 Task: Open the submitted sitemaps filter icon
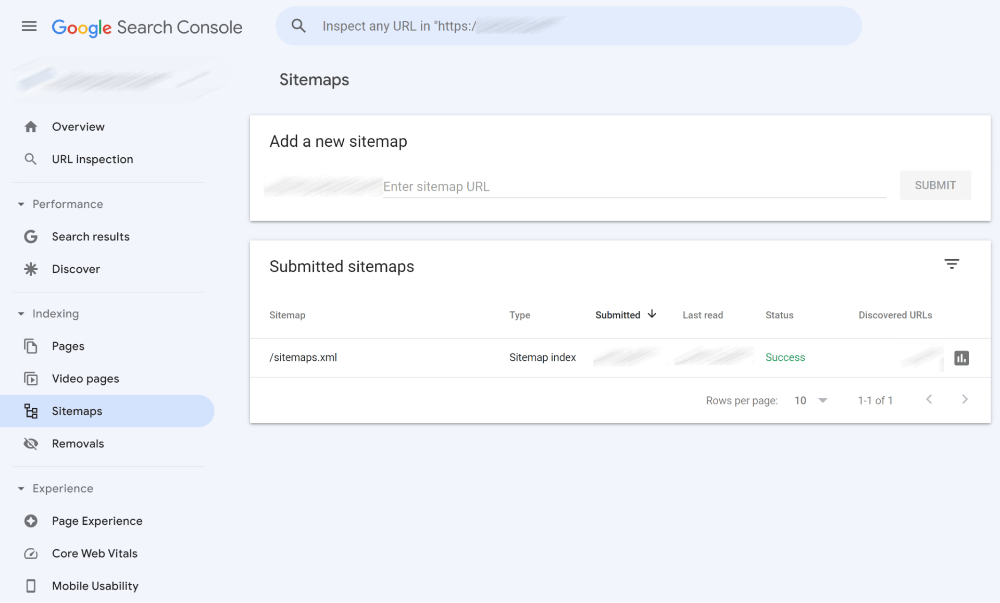(x=952, y=264)
